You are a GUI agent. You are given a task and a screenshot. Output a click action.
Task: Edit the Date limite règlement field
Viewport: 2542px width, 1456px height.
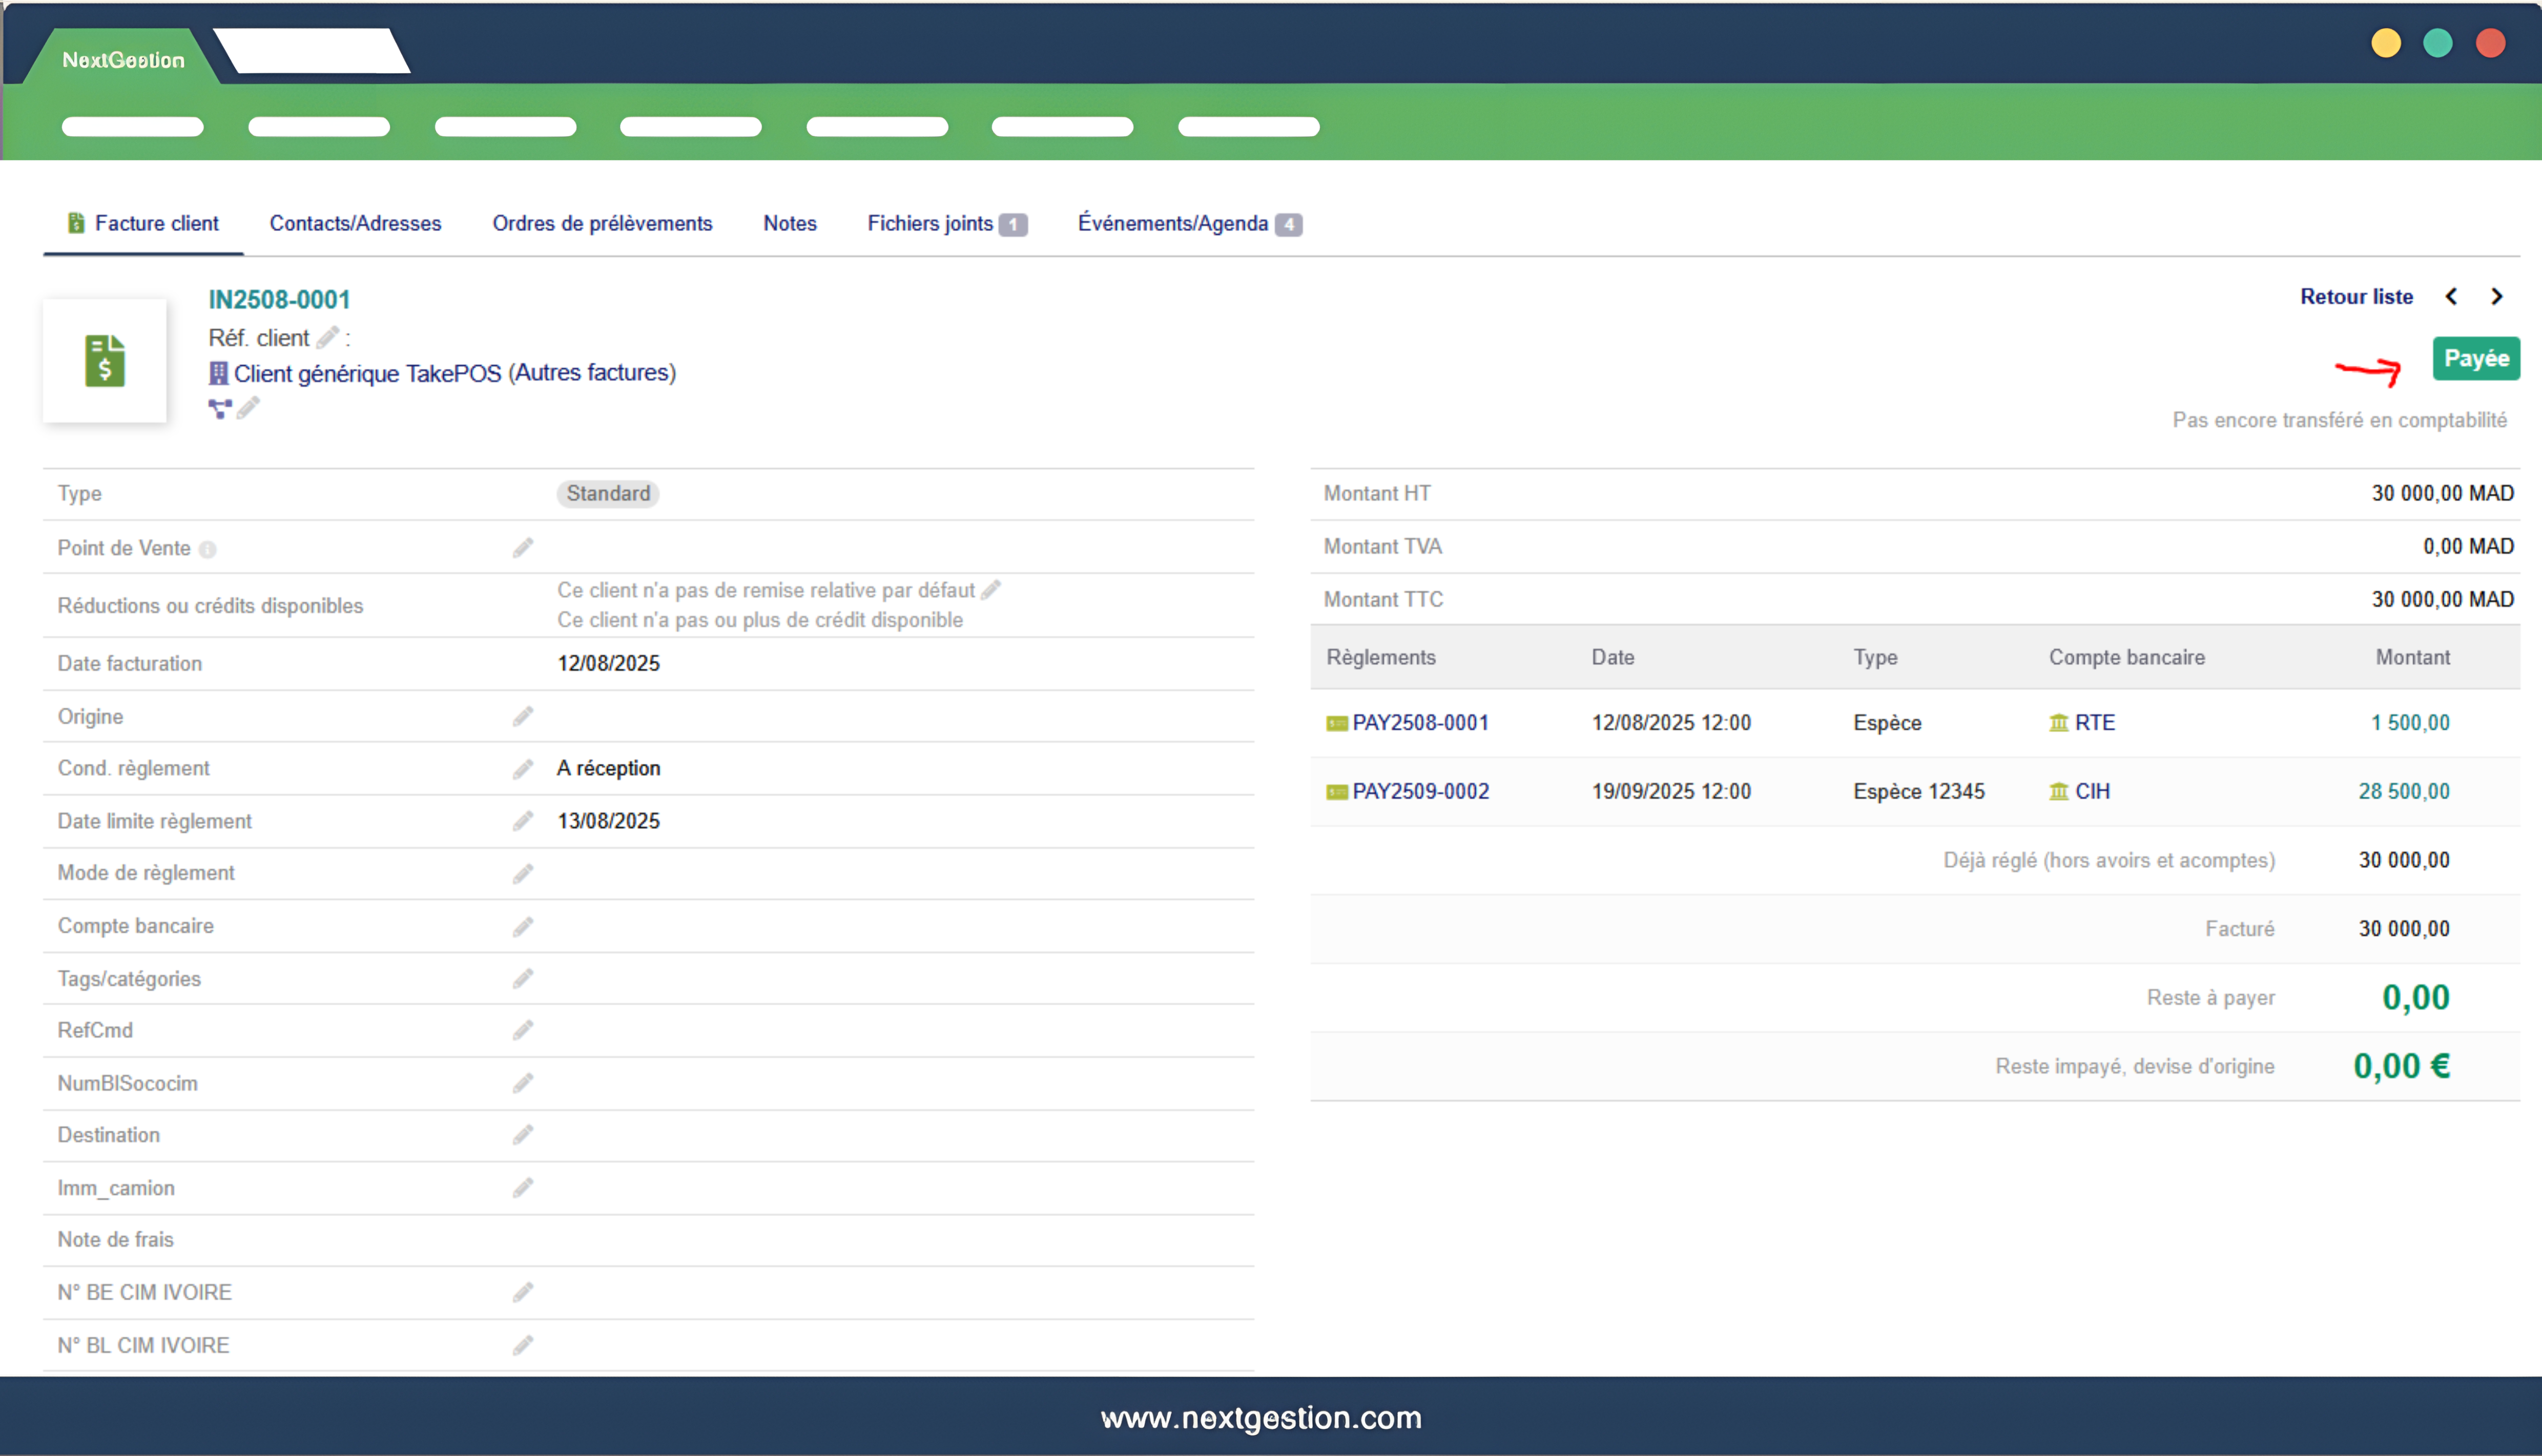pos(523,822)
